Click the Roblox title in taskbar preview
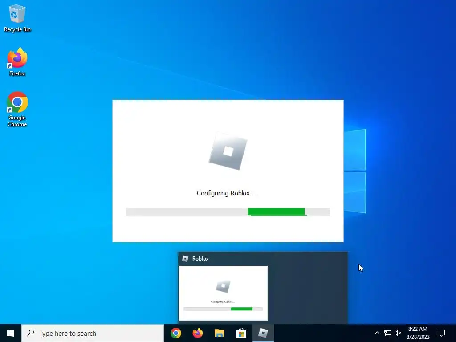The width and height of the screenshot is (456, 342). click(200, 259)
